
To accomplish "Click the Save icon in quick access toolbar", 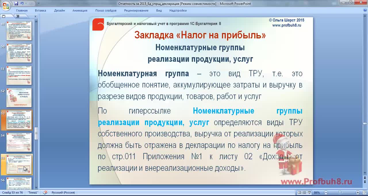I will click(x=16, y=3).
